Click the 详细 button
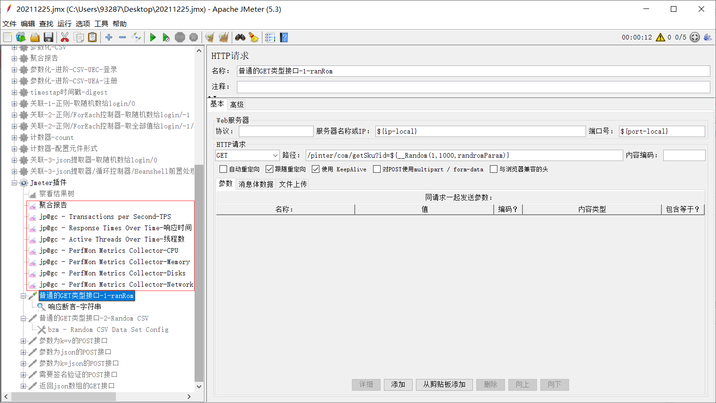Image resolution: width=716 pixels, height=403 pixels. [x=366, y=385]
